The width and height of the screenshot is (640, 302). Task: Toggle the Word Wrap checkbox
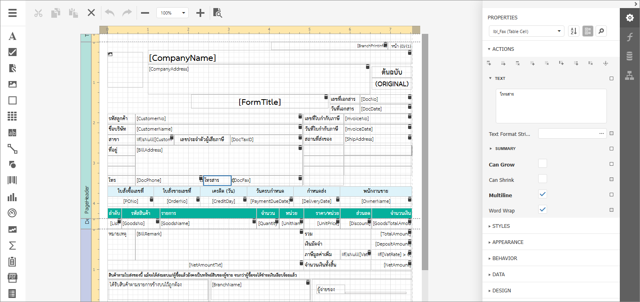542,209
